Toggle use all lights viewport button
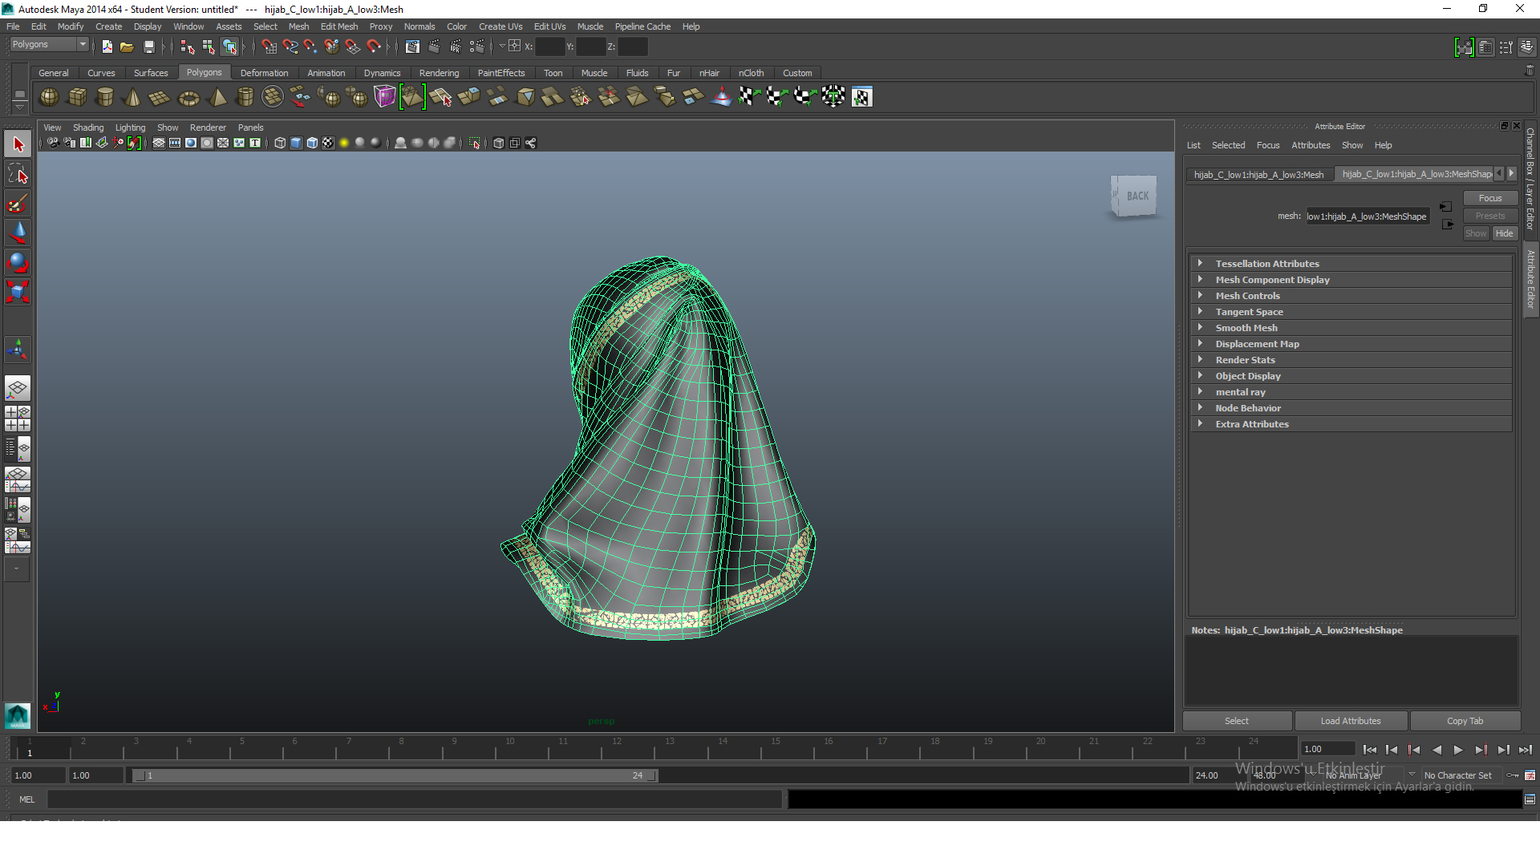This screenshot has width=1540, height=866. click(344, 143)
